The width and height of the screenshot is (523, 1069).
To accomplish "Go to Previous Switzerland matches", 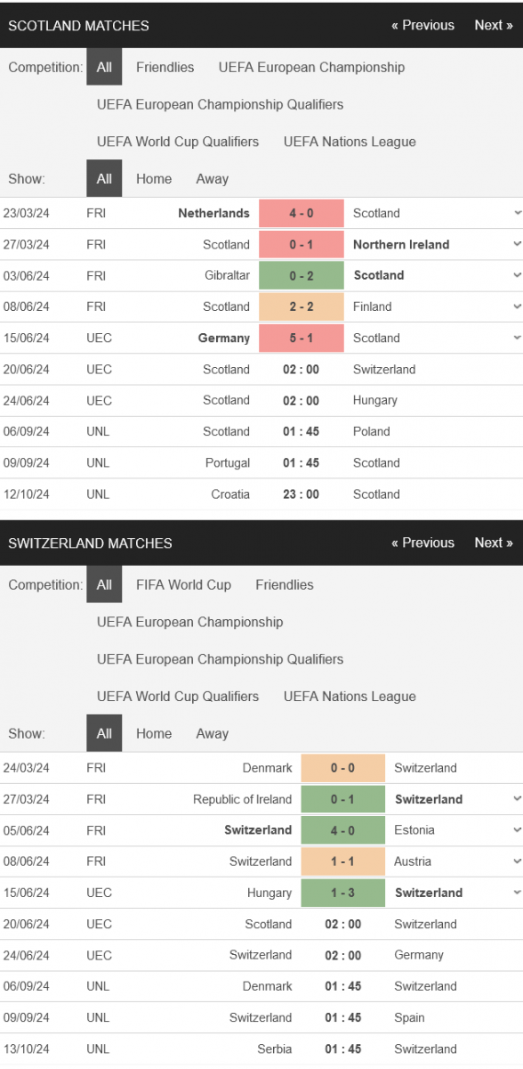I will pyautogui.click(x=422, y=543).
